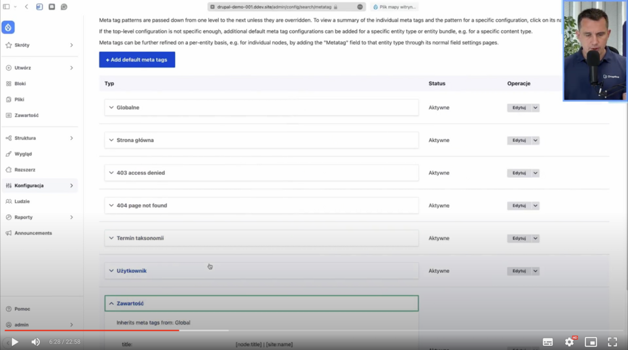Click Edytuj for 404 page not found

[519, 205]
